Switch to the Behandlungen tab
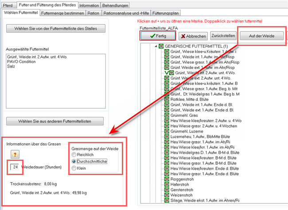The height and width of the screenshot is (210, 288). pos(115,5)
